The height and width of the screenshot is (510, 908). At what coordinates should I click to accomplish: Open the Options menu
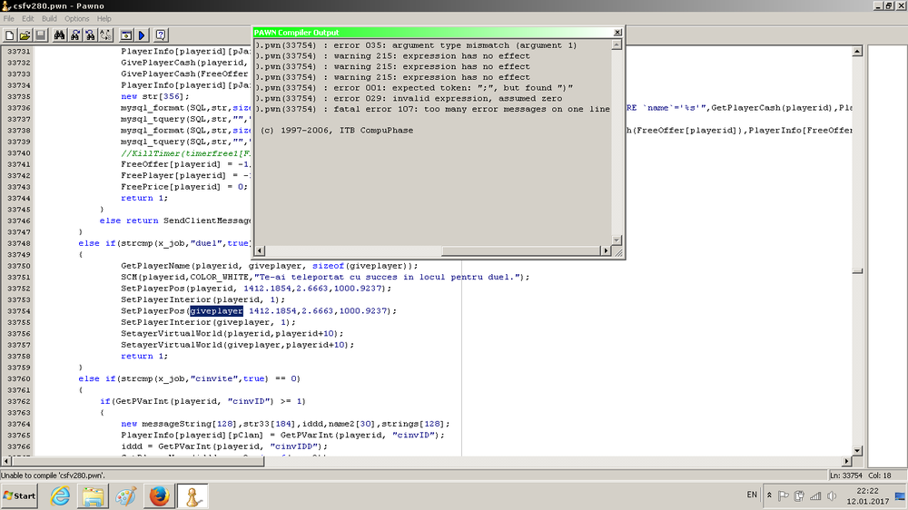click(x=77, y=18)
